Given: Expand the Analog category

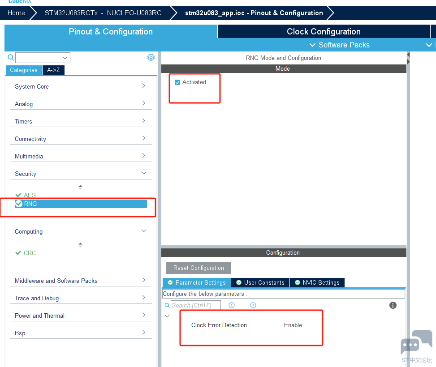Looking at the screenshot, I should [x=81, y=104].
